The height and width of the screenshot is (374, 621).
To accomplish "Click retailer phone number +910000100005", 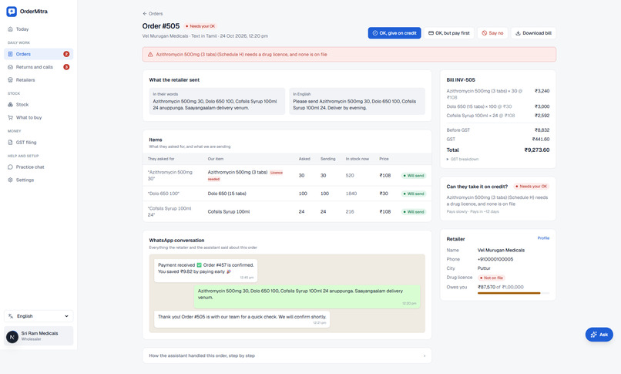I will pos(495,260).
